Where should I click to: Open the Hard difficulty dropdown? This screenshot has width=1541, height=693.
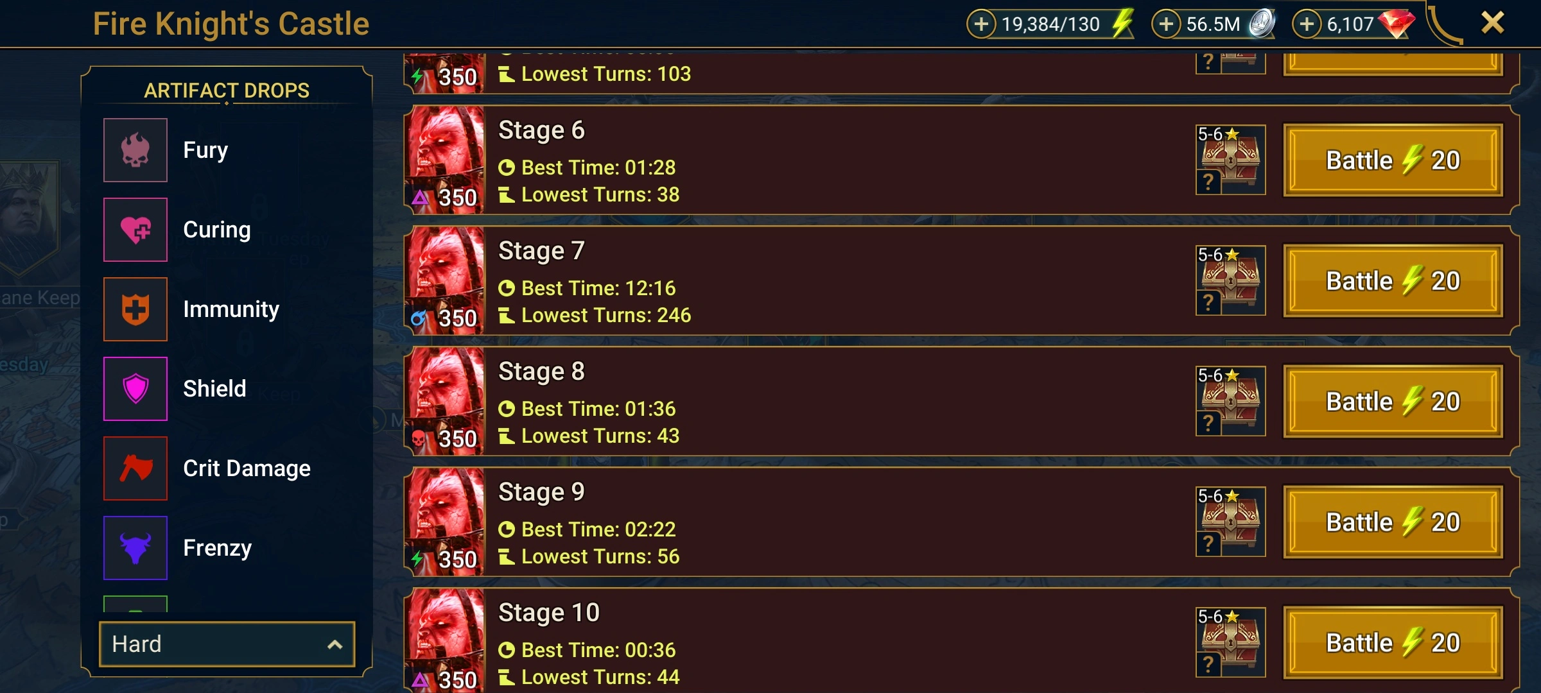pyautogui.click(x=227, y=644)
